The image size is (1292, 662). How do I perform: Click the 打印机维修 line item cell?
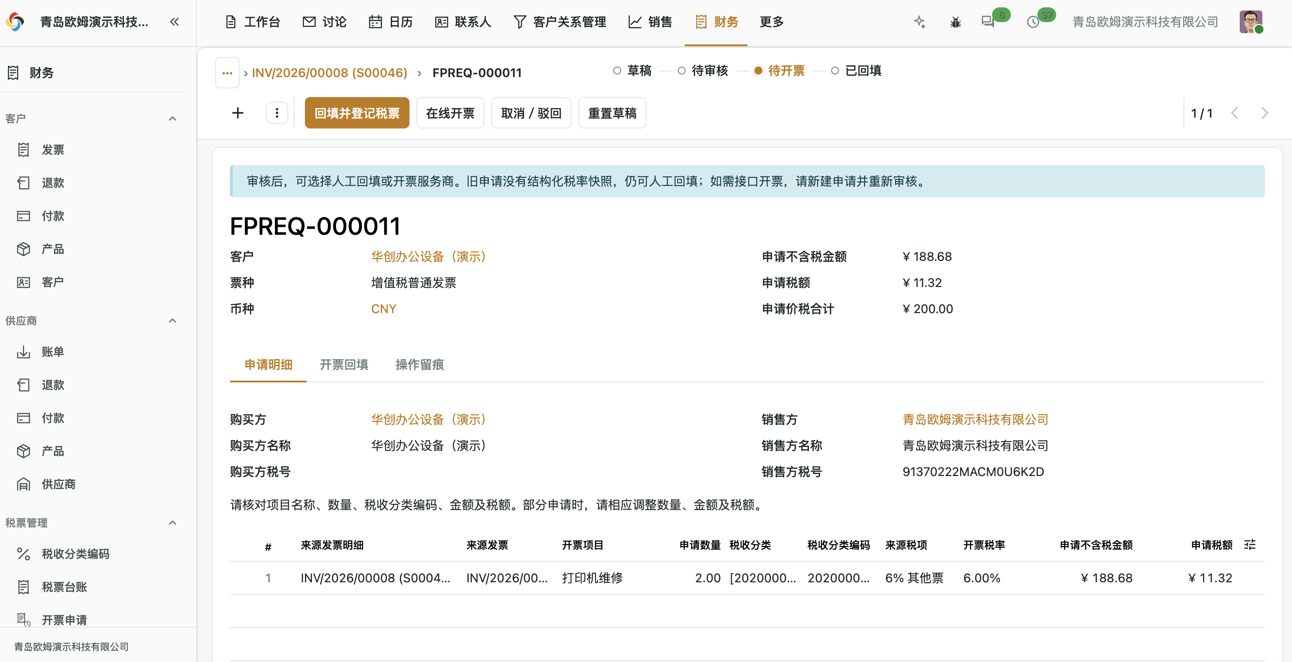point(592,578)
